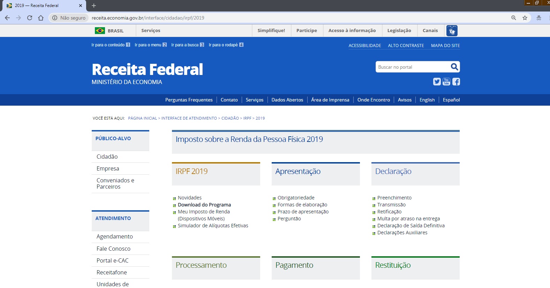
Task: Click 'Ir para o conteúdo' skip link
Action: click(x=111, y=45)
